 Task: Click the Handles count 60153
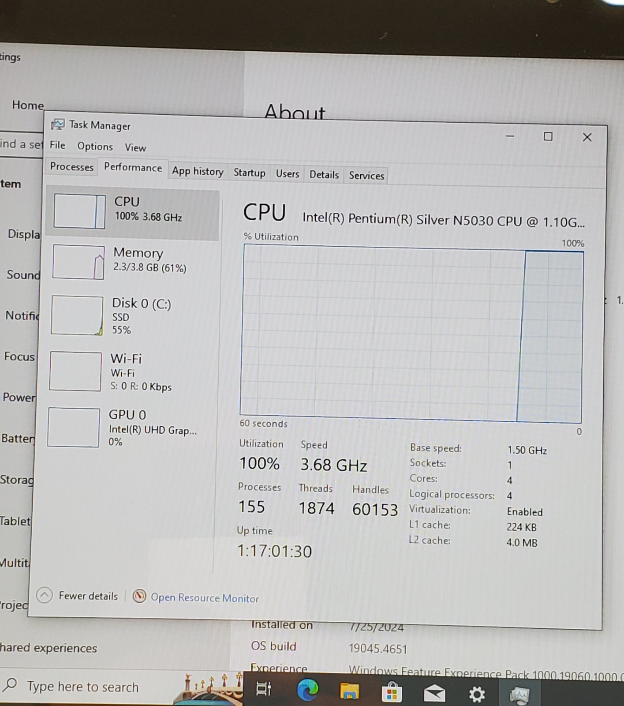pyautogui.click(x=375, y=510)
